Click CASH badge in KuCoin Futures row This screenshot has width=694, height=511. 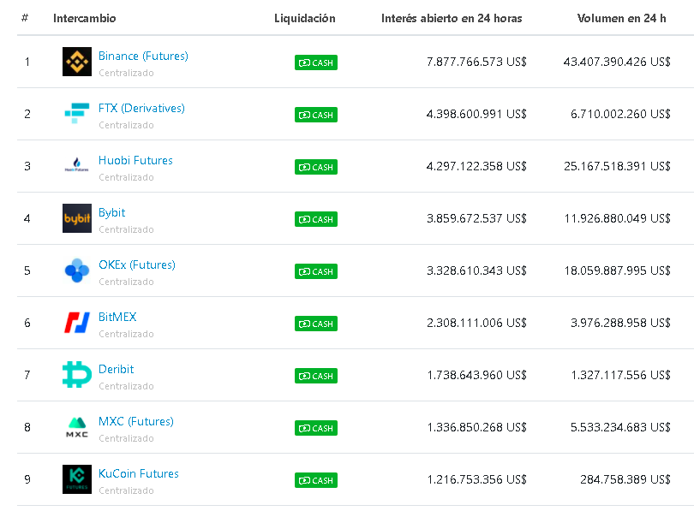[316, 480]
